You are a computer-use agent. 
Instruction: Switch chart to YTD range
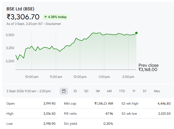tap(122, 91)
